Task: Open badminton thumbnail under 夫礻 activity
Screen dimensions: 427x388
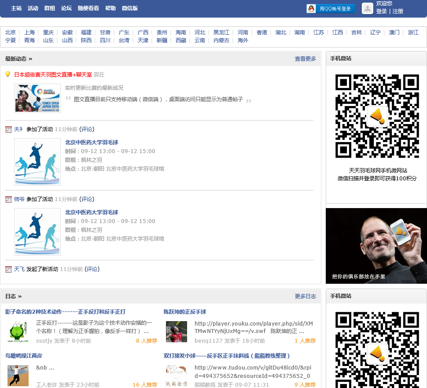Action: pyautogui.click(x=37, y=162)
